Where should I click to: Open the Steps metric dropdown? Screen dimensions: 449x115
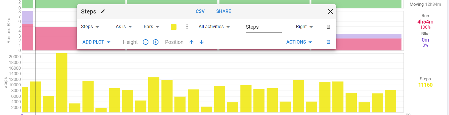[90, 27]
